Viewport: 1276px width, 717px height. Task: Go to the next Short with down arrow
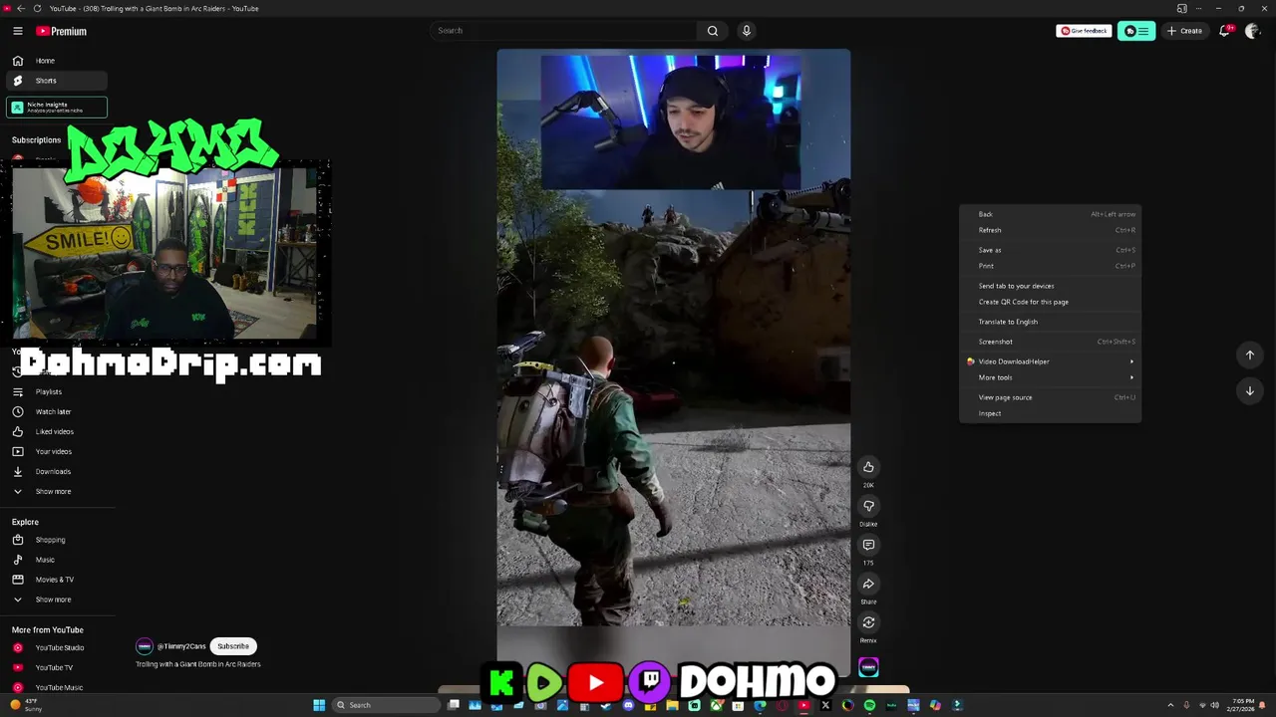tap(1249, 390)
